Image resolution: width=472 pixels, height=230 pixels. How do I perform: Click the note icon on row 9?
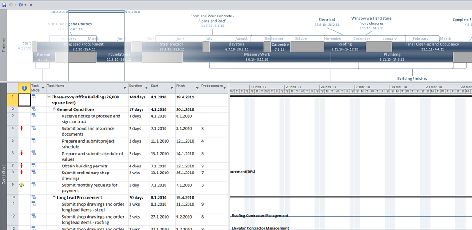coord(21,185)
